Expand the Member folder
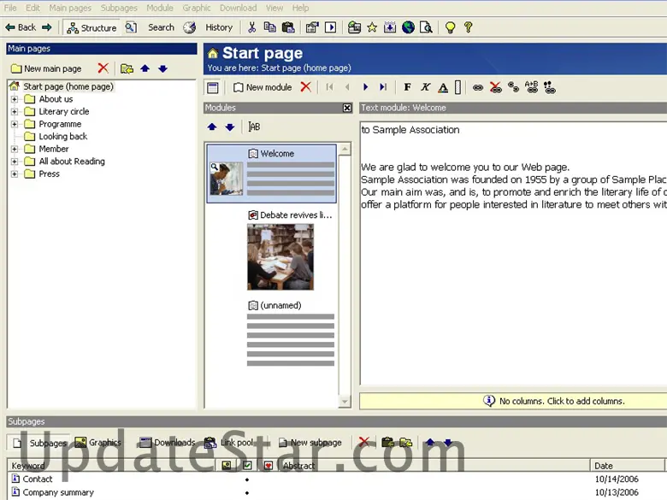This screenshot has width=667, height=500. 15,150
